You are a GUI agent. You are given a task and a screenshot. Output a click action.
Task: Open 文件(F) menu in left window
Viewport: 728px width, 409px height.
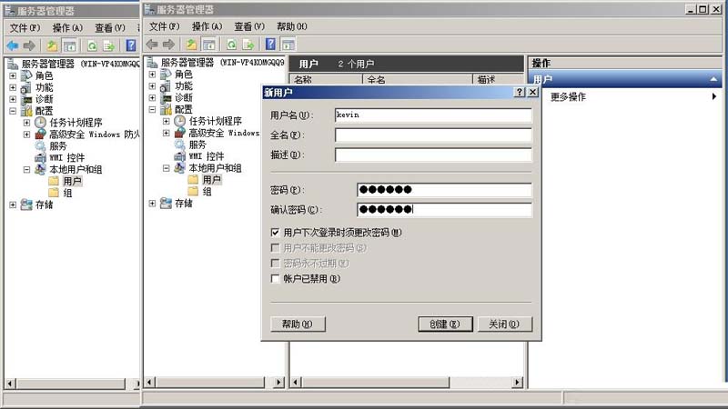point(25,28)
